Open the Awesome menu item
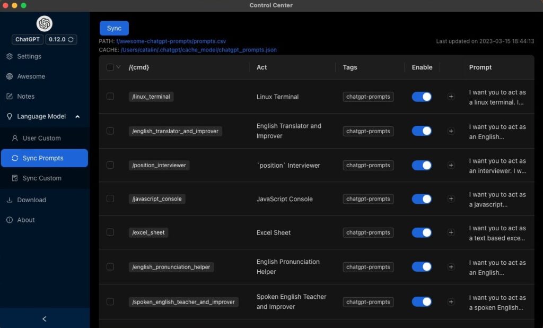The image size is (543, 328). [45, 76]
